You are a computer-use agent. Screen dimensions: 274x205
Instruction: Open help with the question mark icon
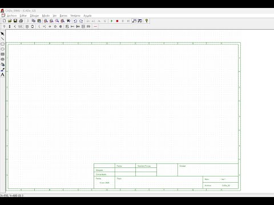(x=147, y=21)
